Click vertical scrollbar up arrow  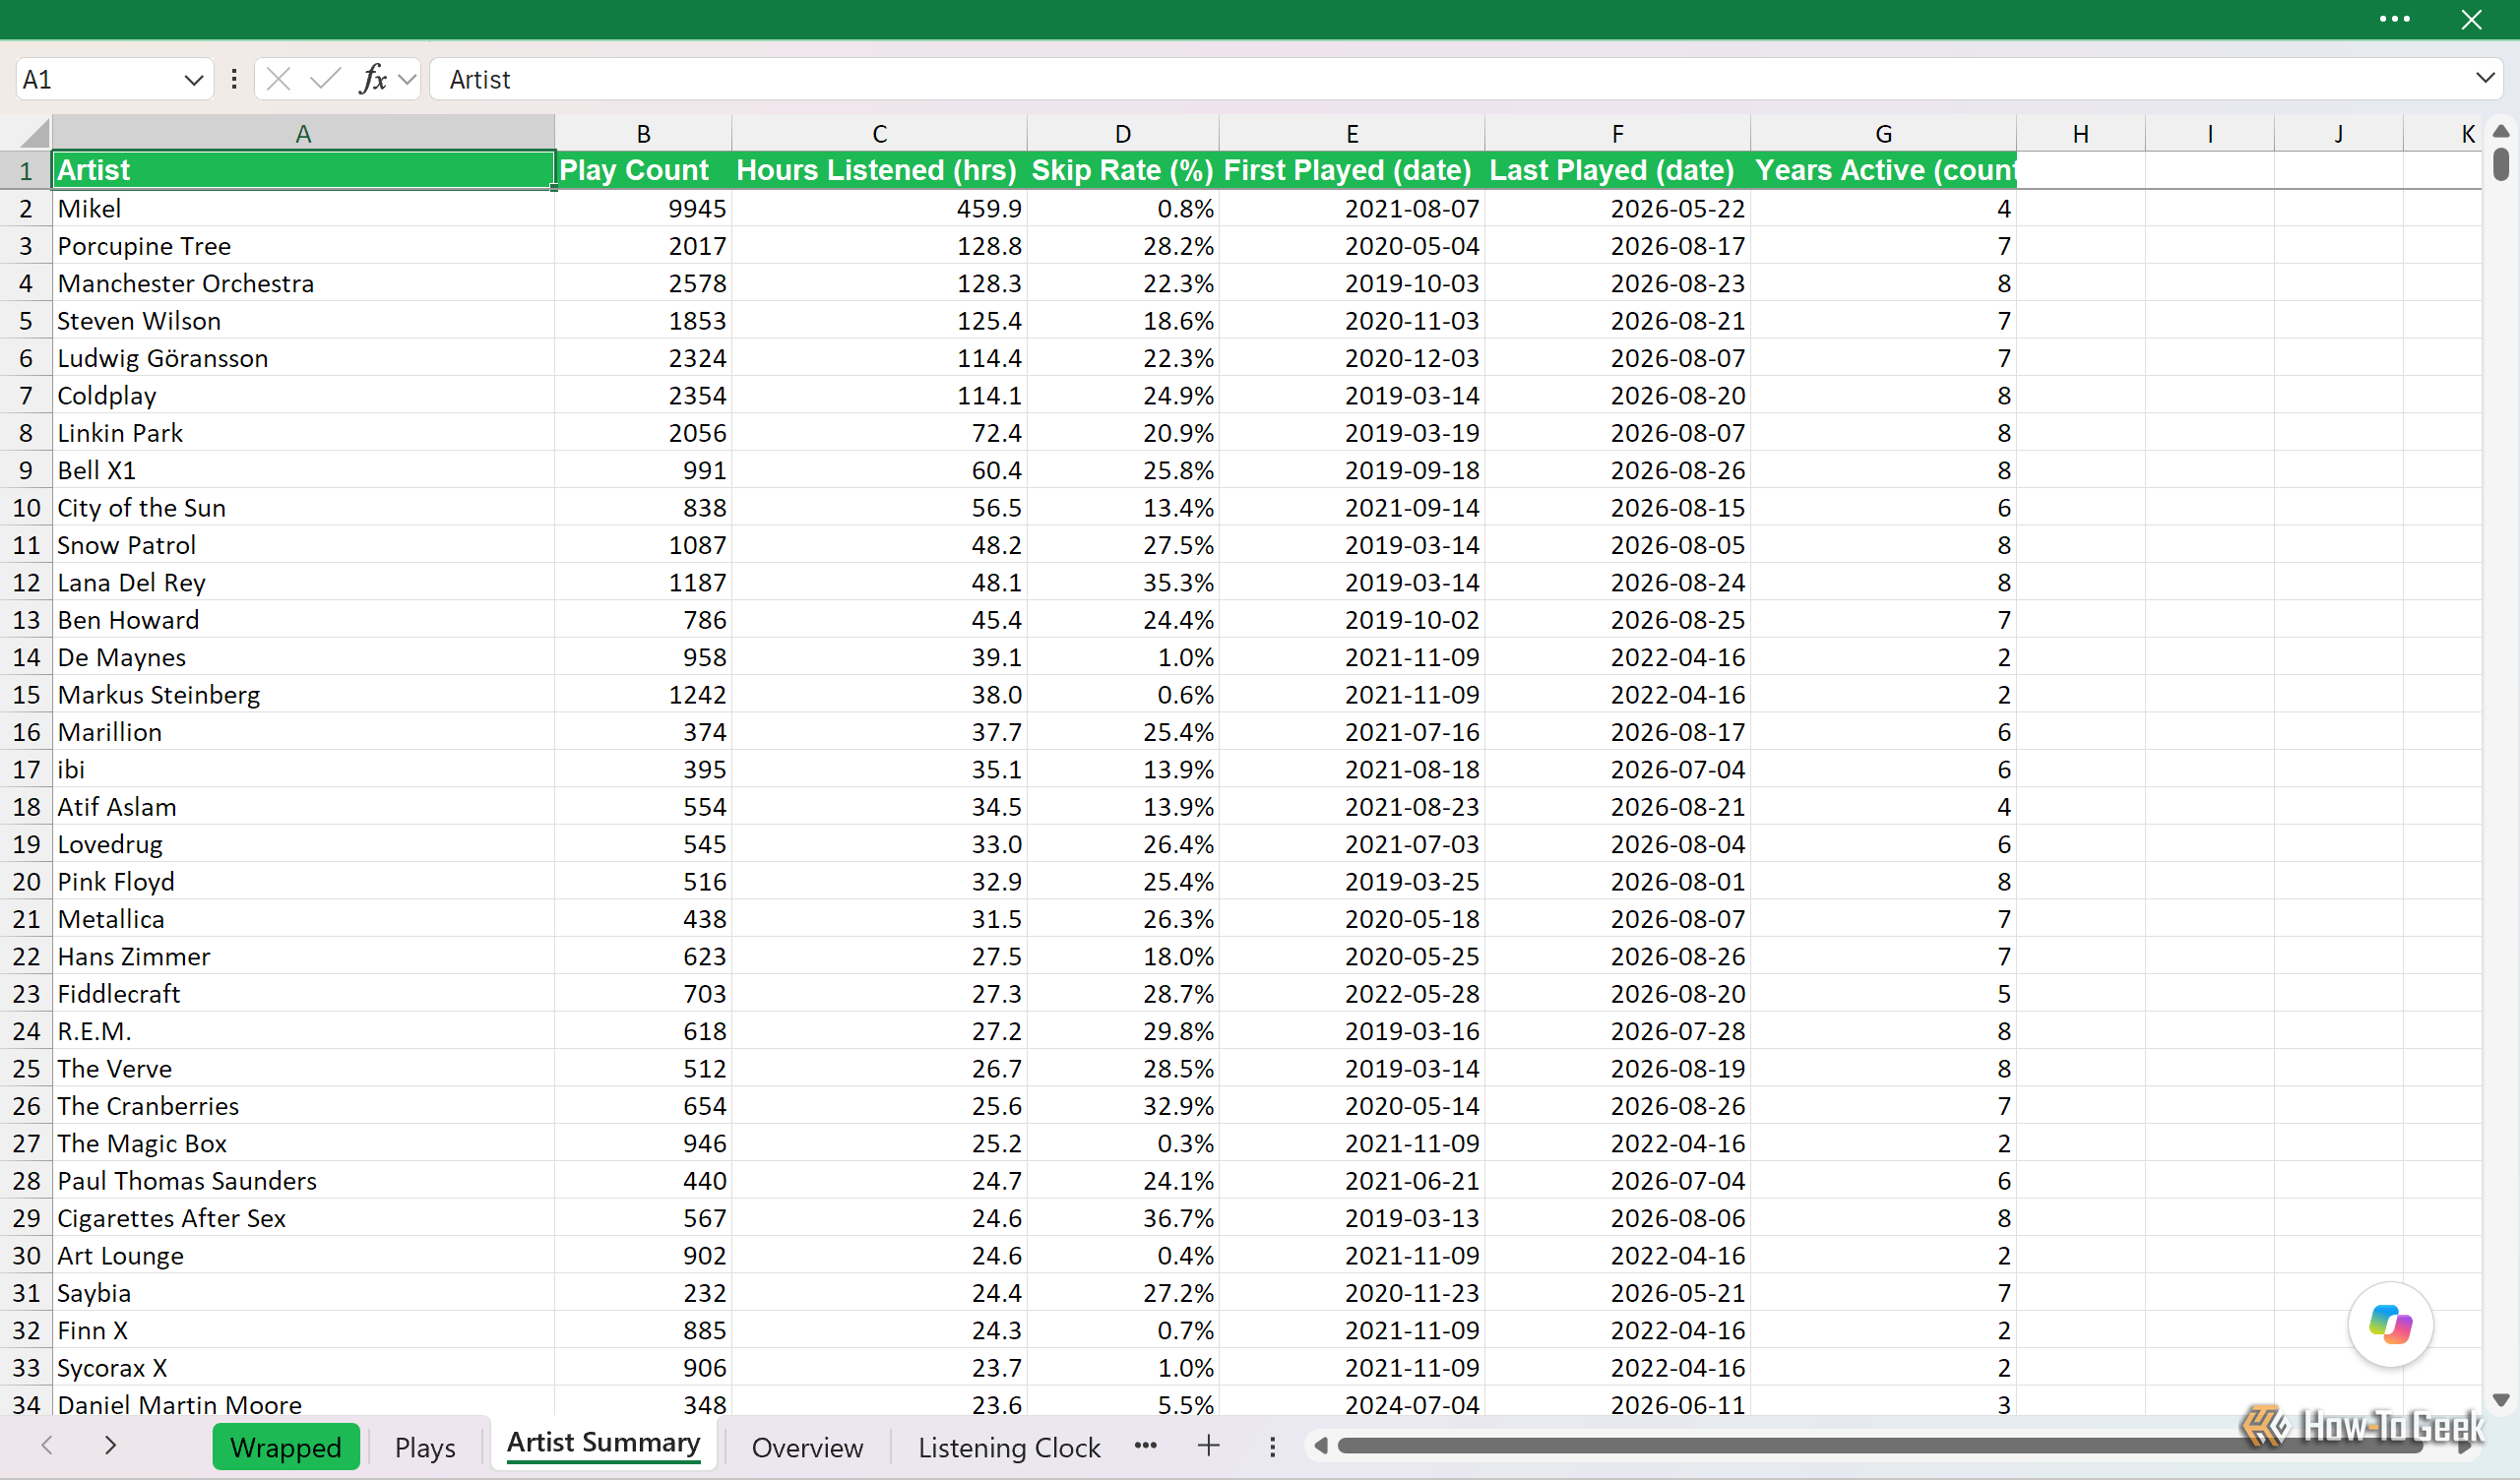coord(2501,130)
